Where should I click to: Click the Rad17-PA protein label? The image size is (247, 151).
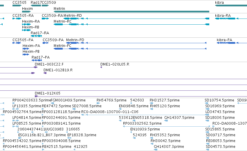[x=41, y=57]
